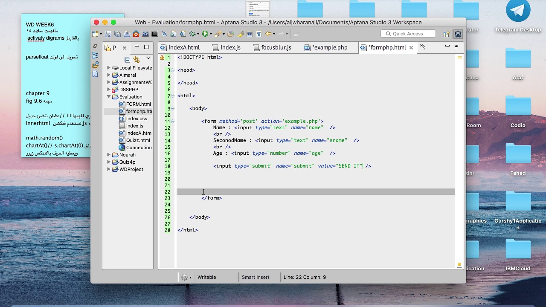Toggle Show Whitespace Characters pilcrow icon
Viewport: 546px width, 307px height.
coord(258,34)
